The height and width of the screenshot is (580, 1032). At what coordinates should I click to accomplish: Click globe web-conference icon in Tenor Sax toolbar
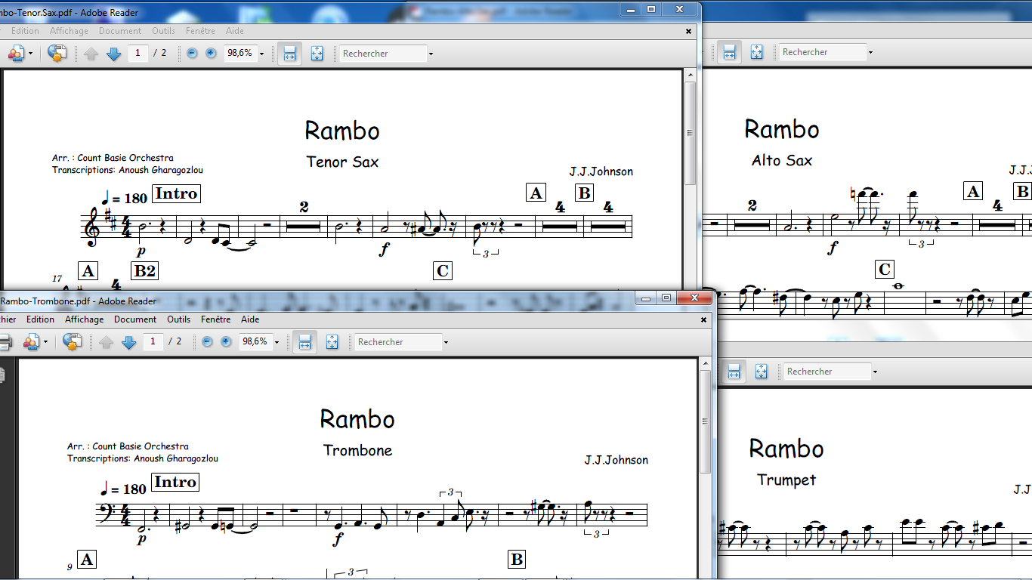click(x=57, y=54)
